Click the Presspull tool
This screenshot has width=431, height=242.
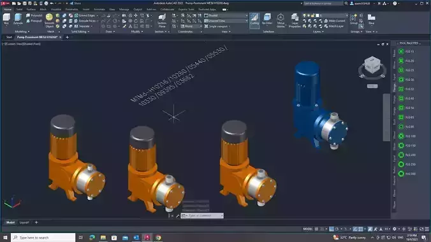pyautogui.click(x=34, y=21)
